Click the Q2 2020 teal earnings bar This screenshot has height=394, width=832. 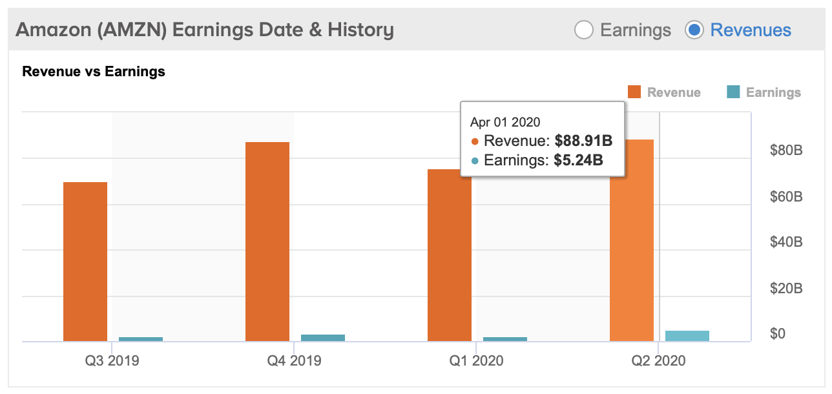click(x=687, y=336)
